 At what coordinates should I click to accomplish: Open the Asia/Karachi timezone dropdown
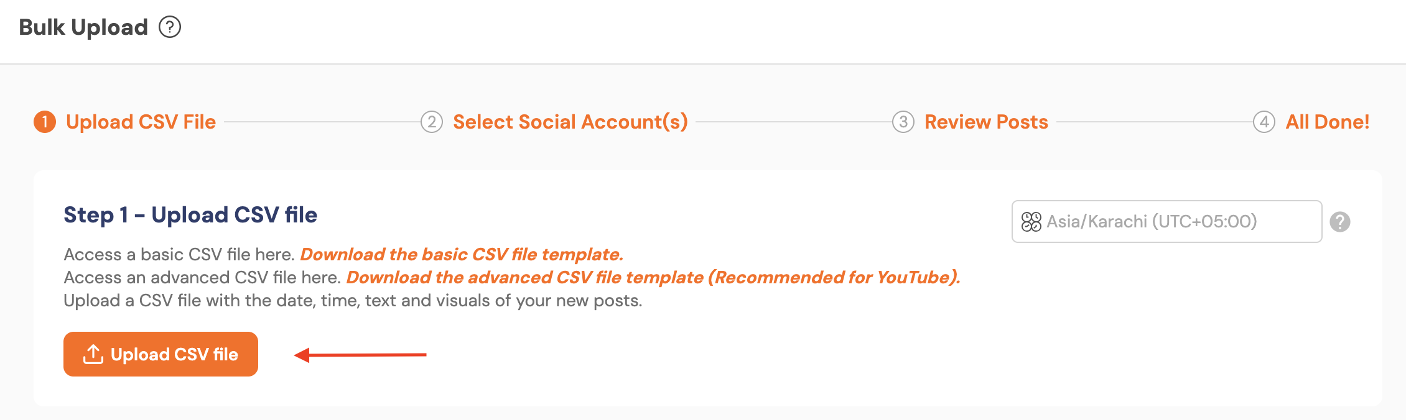click(x=1166, y=222)
